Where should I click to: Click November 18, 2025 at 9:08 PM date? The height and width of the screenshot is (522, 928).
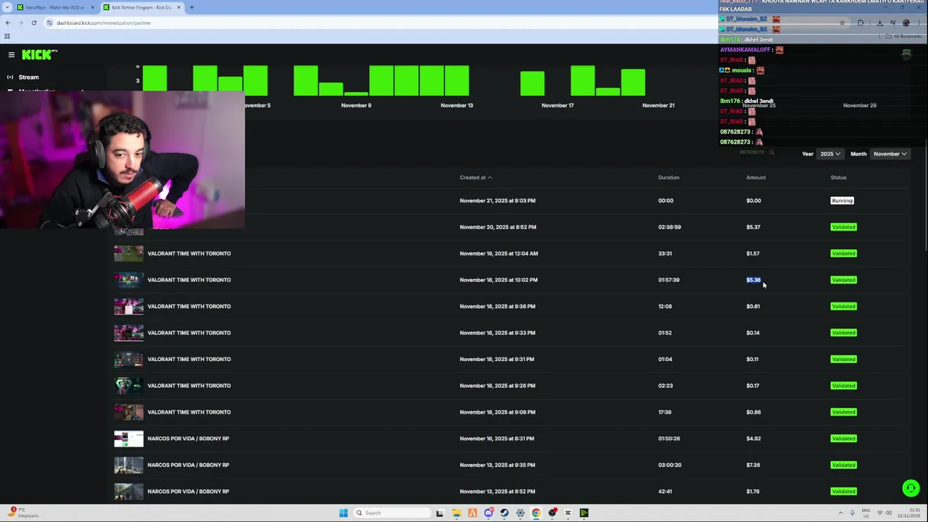[497, 412]
